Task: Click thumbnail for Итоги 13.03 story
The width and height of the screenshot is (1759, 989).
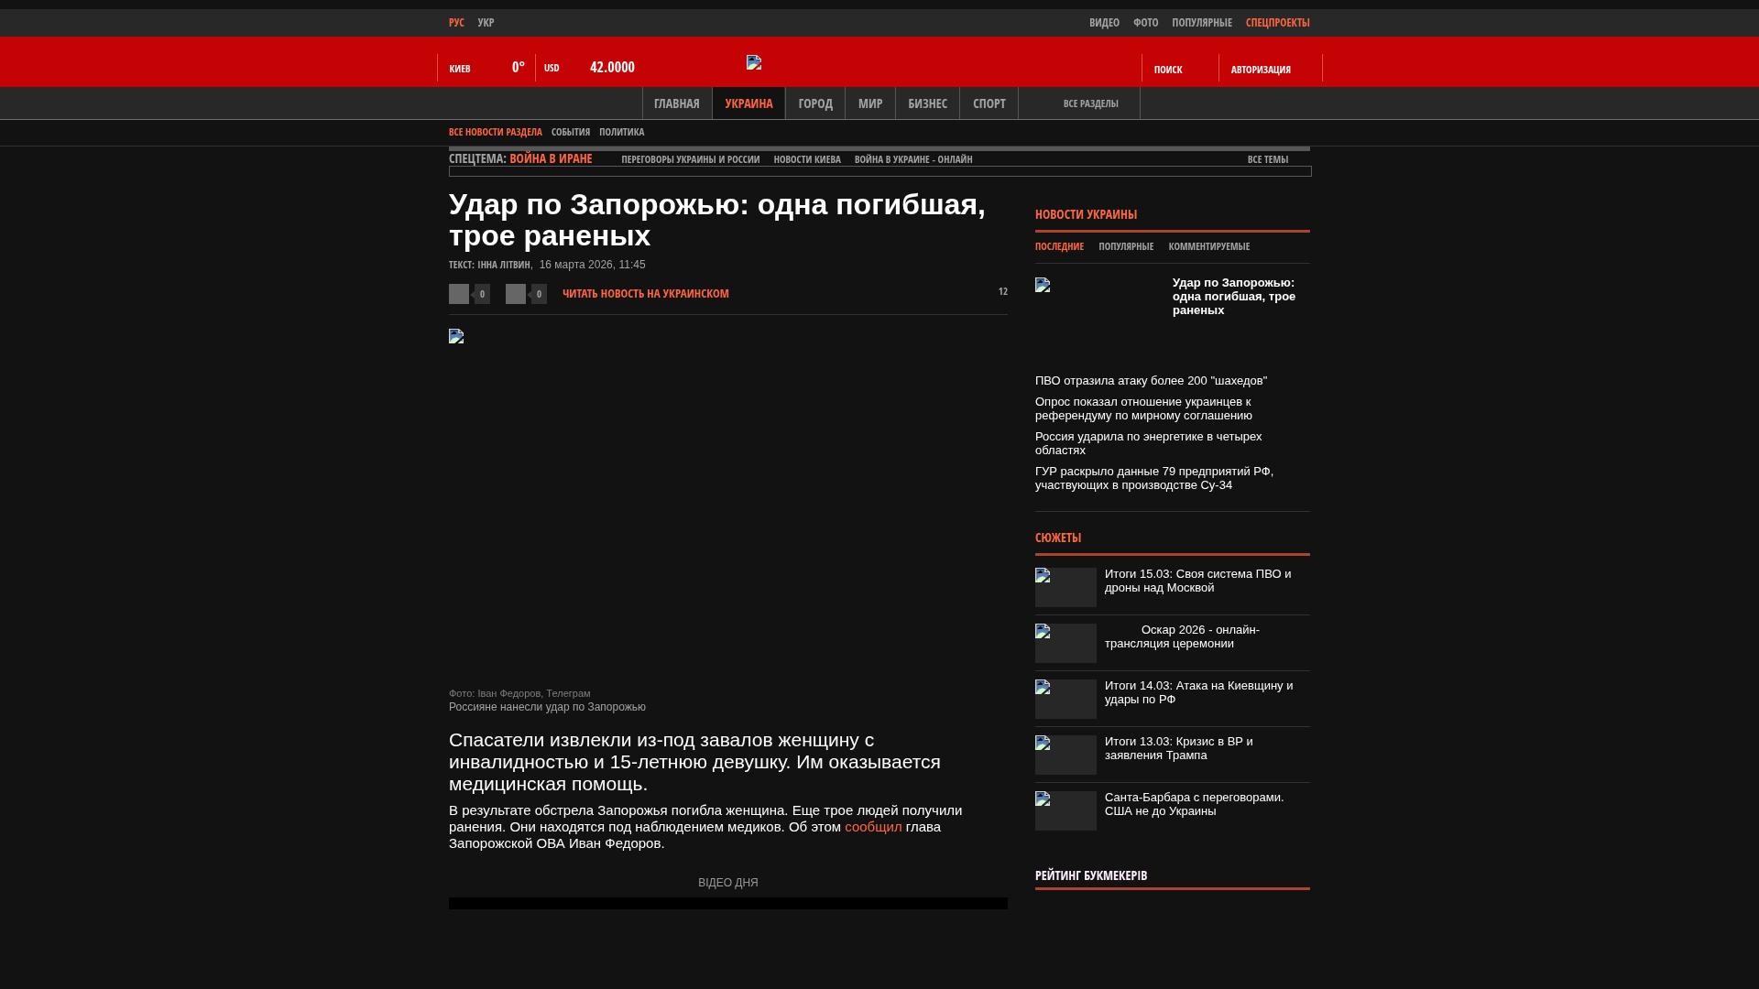Action: (1065, 755)
